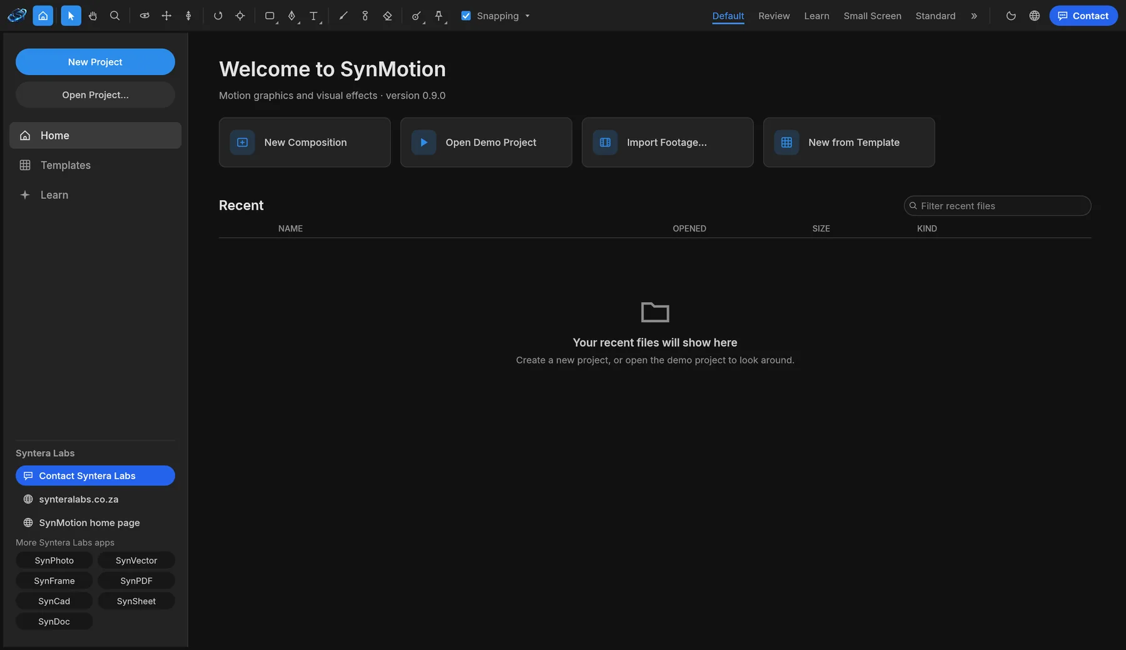Click the Home icon in the top toolbar
The image size is (1126, 650).
tap(43, 16)
